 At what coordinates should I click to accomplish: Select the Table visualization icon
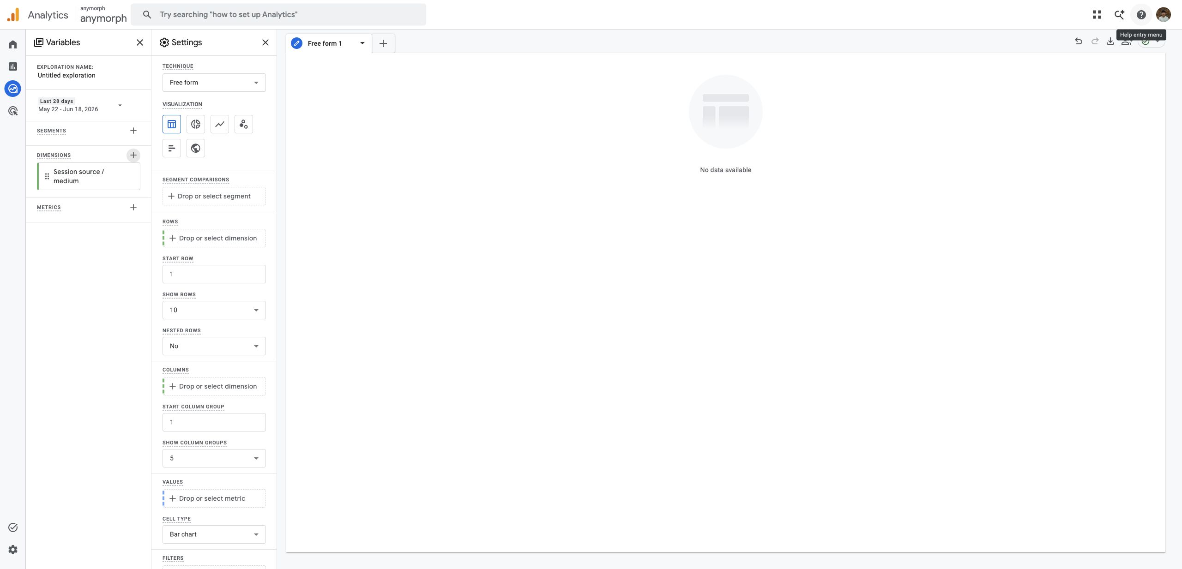click(x=172, y=124)
